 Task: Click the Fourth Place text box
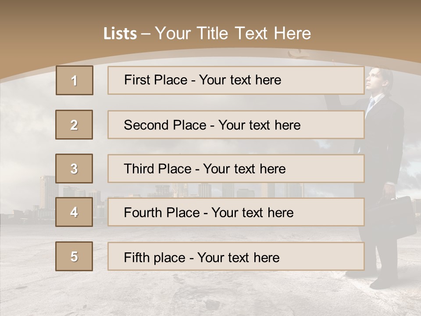[236, 212]
